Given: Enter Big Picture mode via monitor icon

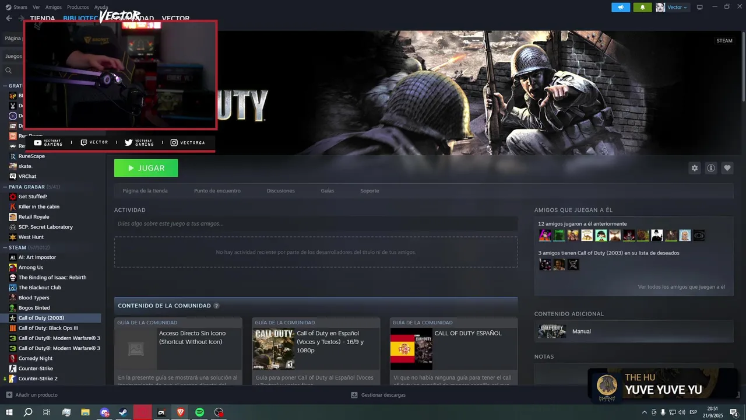Looking at the screenshot, I should click(699, 7).
